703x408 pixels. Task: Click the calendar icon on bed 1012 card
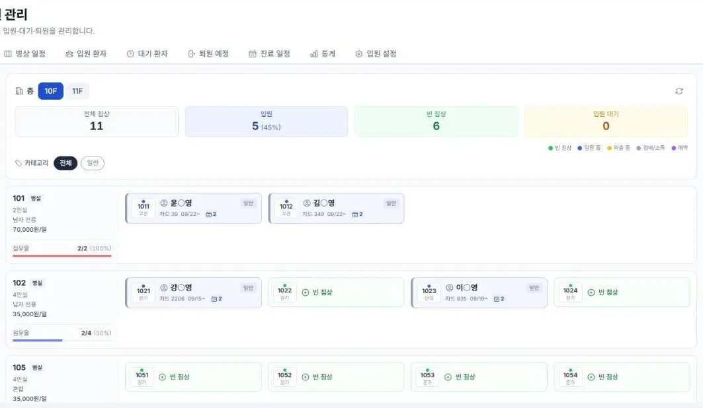(355, 215)
